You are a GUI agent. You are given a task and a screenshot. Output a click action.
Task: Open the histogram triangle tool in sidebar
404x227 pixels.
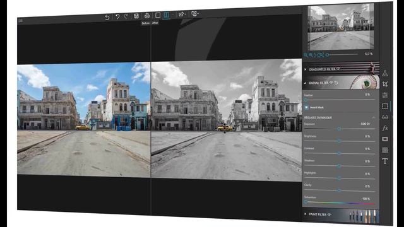point(385,73)
